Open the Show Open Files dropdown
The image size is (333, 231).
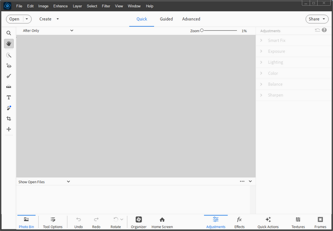(x=44, y=182)
